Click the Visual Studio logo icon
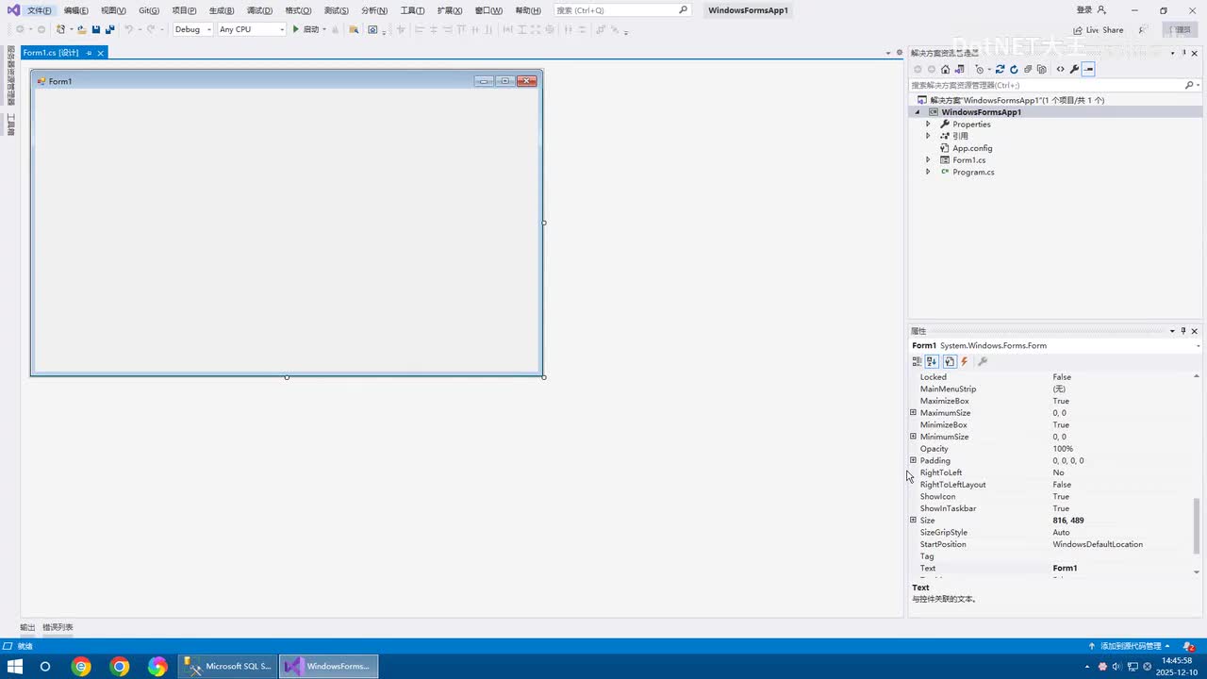 [x=12, y=10]
